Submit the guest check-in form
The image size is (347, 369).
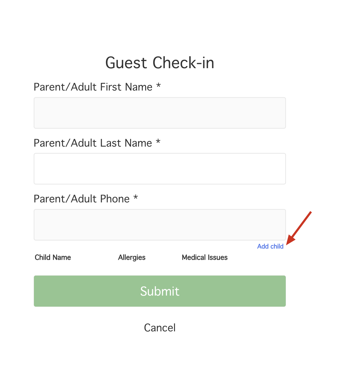pos(160,291)
